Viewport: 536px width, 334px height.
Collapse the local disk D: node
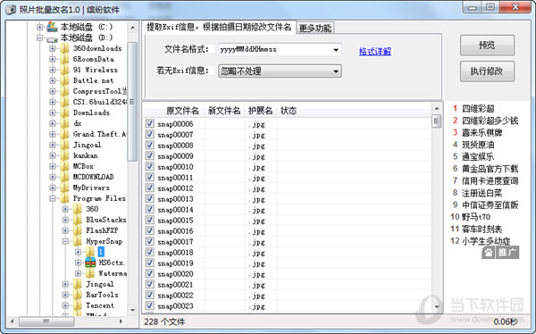(x=39, y=38)
